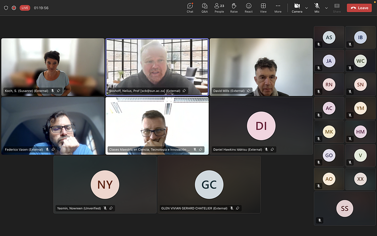Open the React emoji menu
377x236 pixels.
point(248,8)
